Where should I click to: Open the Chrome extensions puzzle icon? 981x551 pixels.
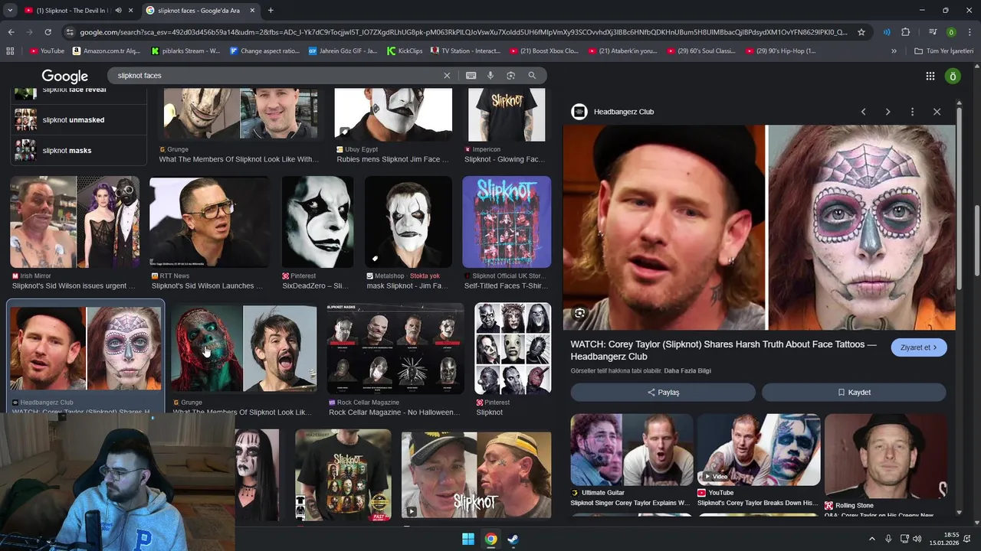[906, 32]
